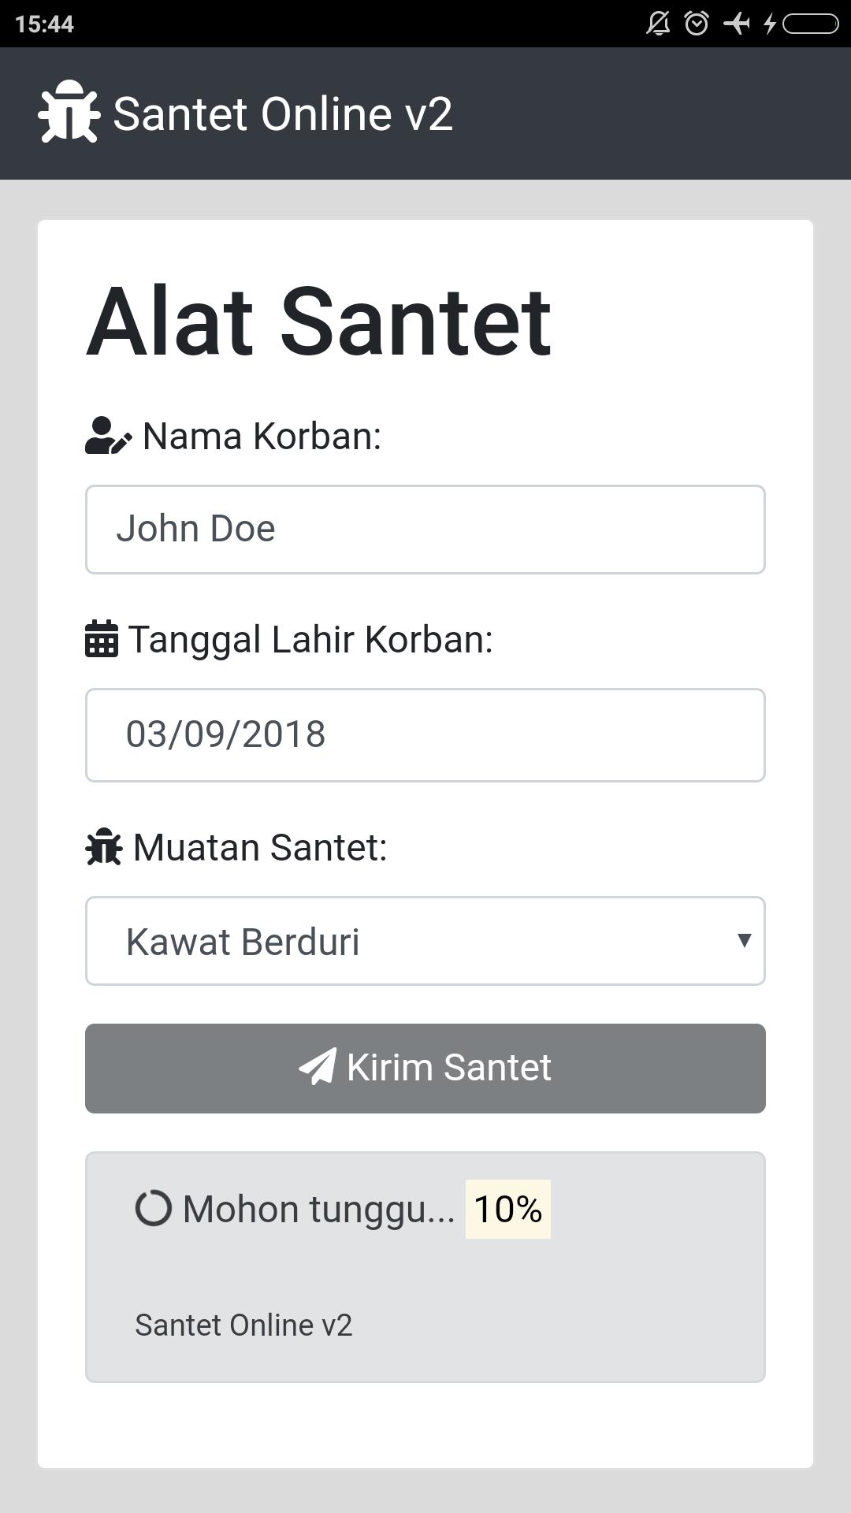Click the user-edit icon beside Nama Korban
This screenshot has height=1513, width=851.
[x=108, y=436]
